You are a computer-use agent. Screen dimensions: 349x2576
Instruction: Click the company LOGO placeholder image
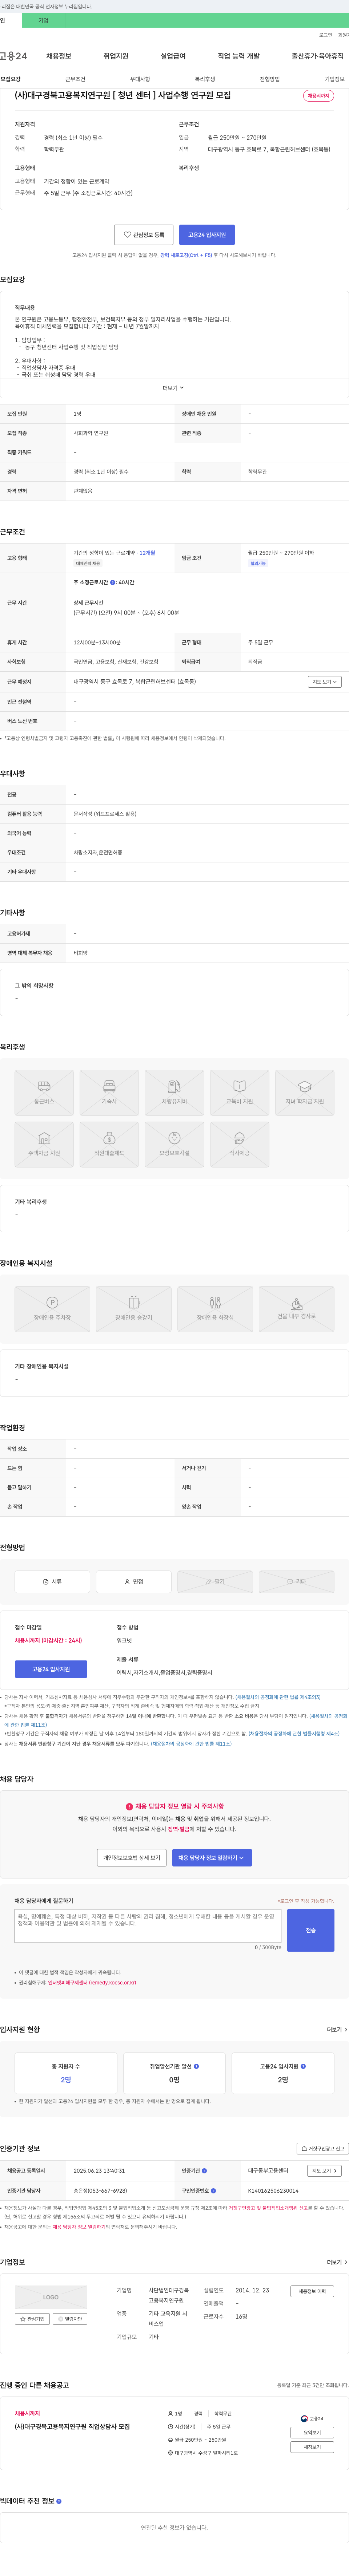coord(51,2297)
